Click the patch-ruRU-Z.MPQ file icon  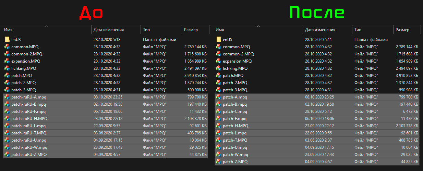coord(7,155)
